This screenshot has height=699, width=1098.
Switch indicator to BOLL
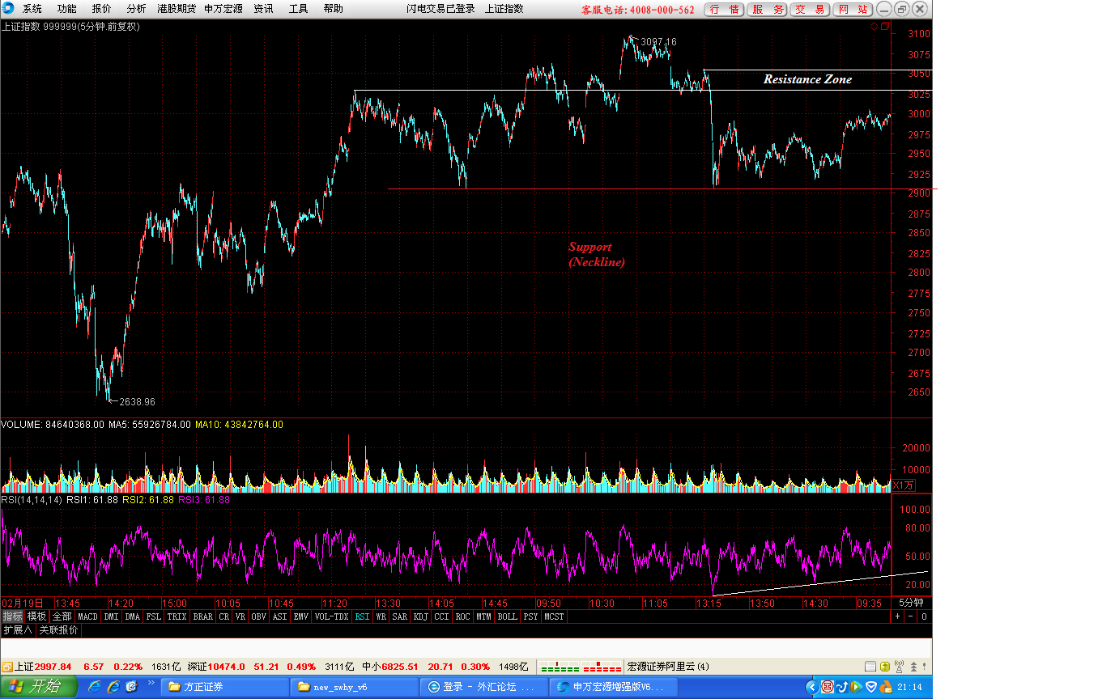pyautogui.click(x=508, y=616)
